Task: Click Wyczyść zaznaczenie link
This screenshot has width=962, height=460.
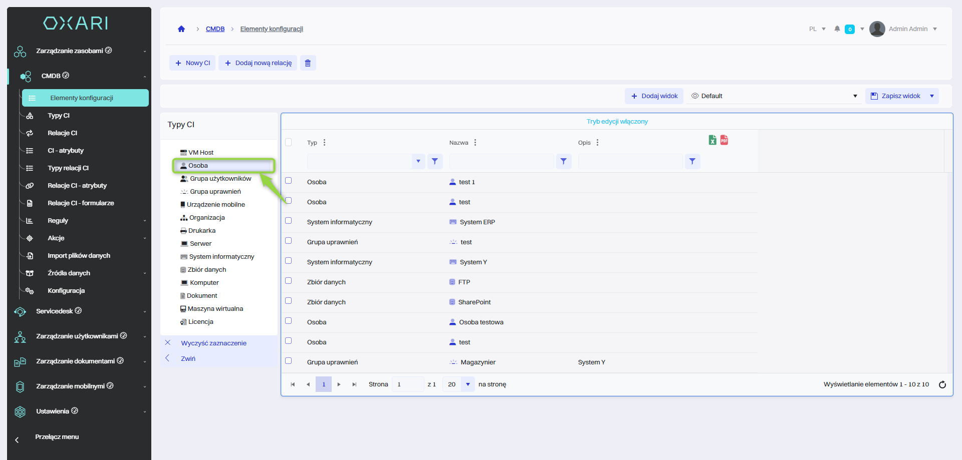Action: (213, 343)
